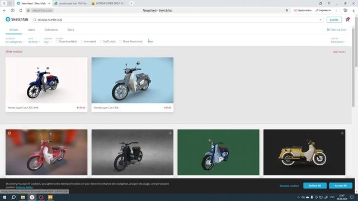Image resolution: width=358 pixels, height=201 pixels.
Task: Open the browser downloads icon
Action: point(354,11)
